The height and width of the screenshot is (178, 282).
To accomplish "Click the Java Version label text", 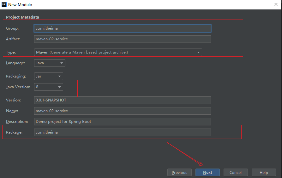I will point(18,87).
